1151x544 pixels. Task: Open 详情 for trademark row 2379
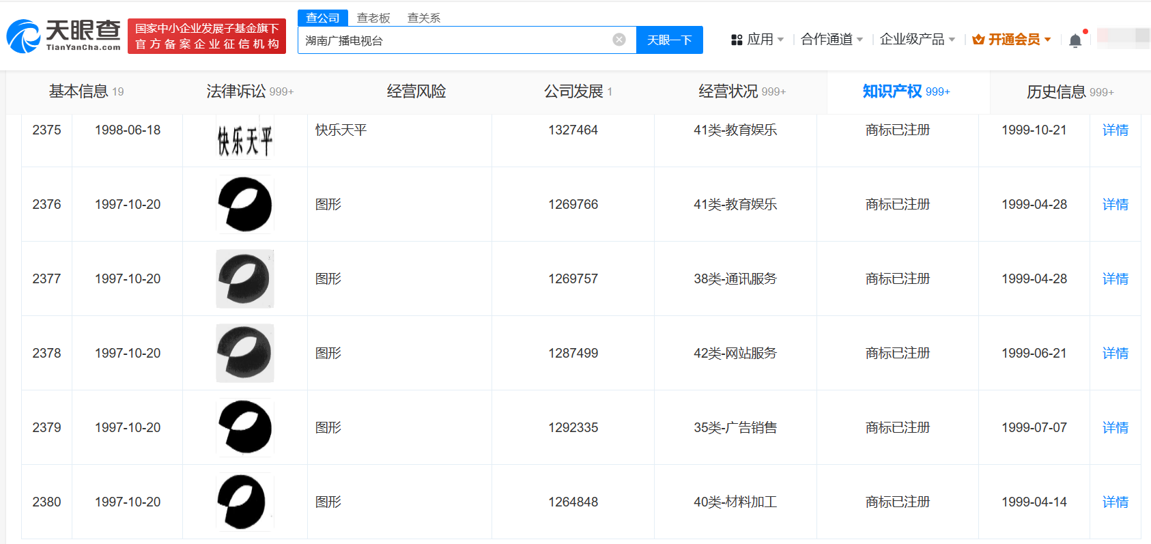(1116, 427)
